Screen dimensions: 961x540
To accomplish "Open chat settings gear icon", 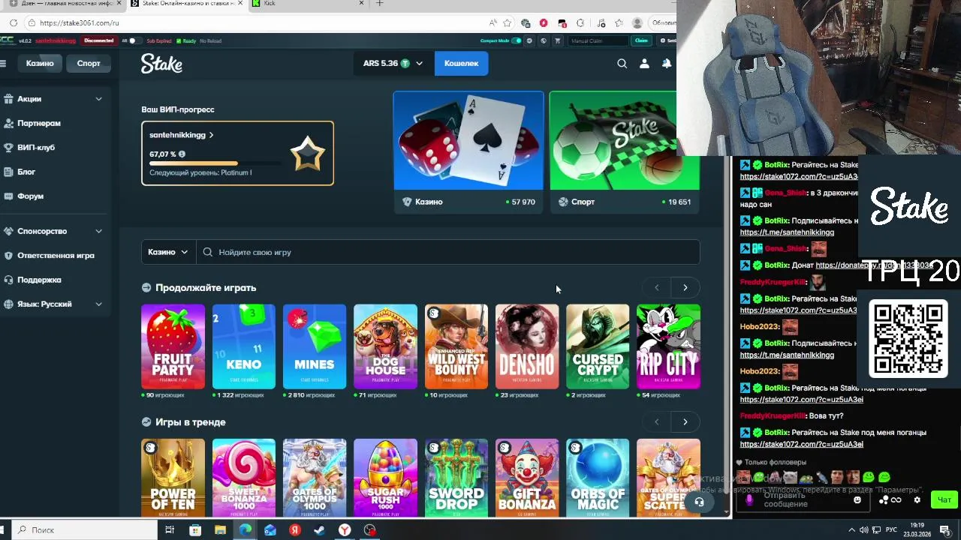I will [x=917, y=500].
